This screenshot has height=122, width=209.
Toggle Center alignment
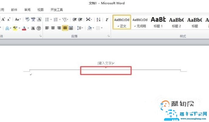pos(53,28)
